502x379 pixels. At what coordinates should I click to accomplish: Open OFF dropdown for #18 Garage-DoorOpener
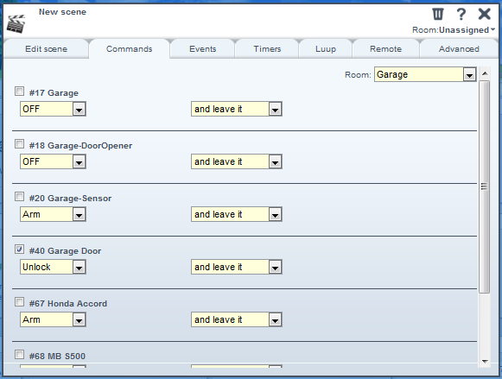(53, 161)
